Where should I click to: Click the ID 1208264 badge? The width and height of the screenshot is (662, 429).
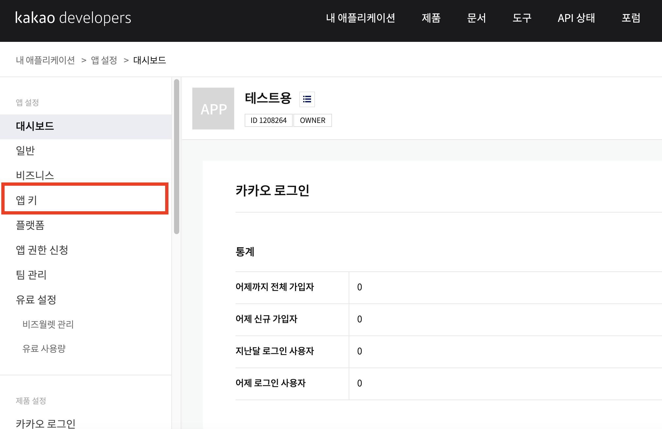(x=268, y=120)
